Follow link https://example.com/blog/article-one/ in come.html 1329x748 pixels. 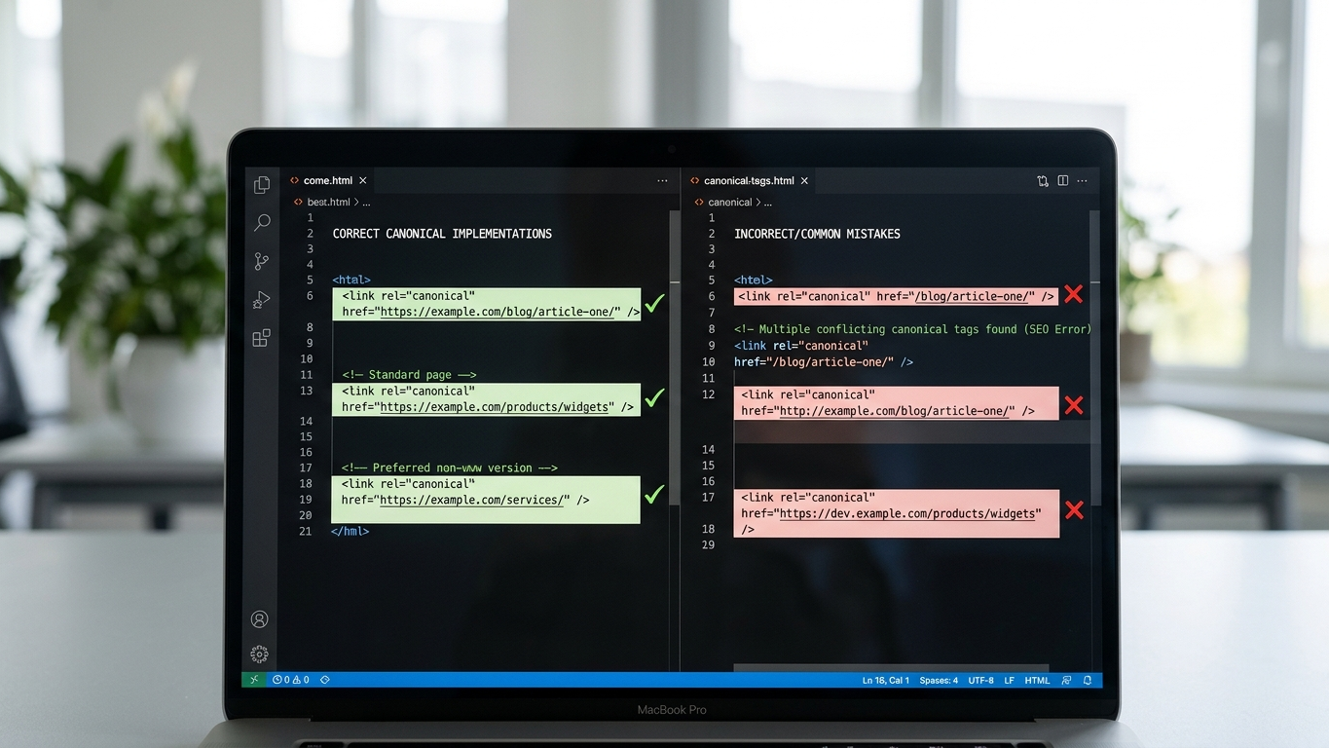pos(499,312)
